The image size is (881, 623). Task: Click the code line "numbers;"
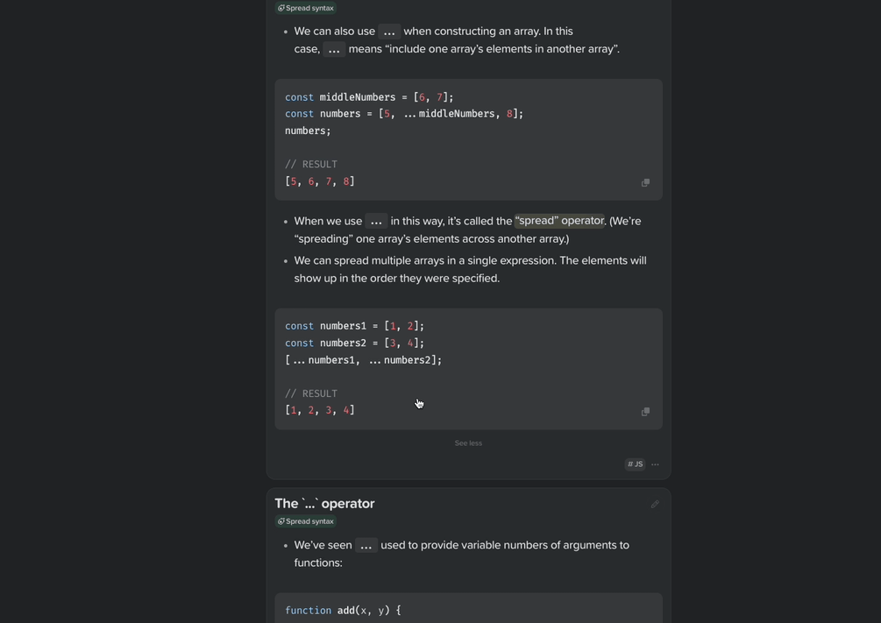(x=308, y=131)
